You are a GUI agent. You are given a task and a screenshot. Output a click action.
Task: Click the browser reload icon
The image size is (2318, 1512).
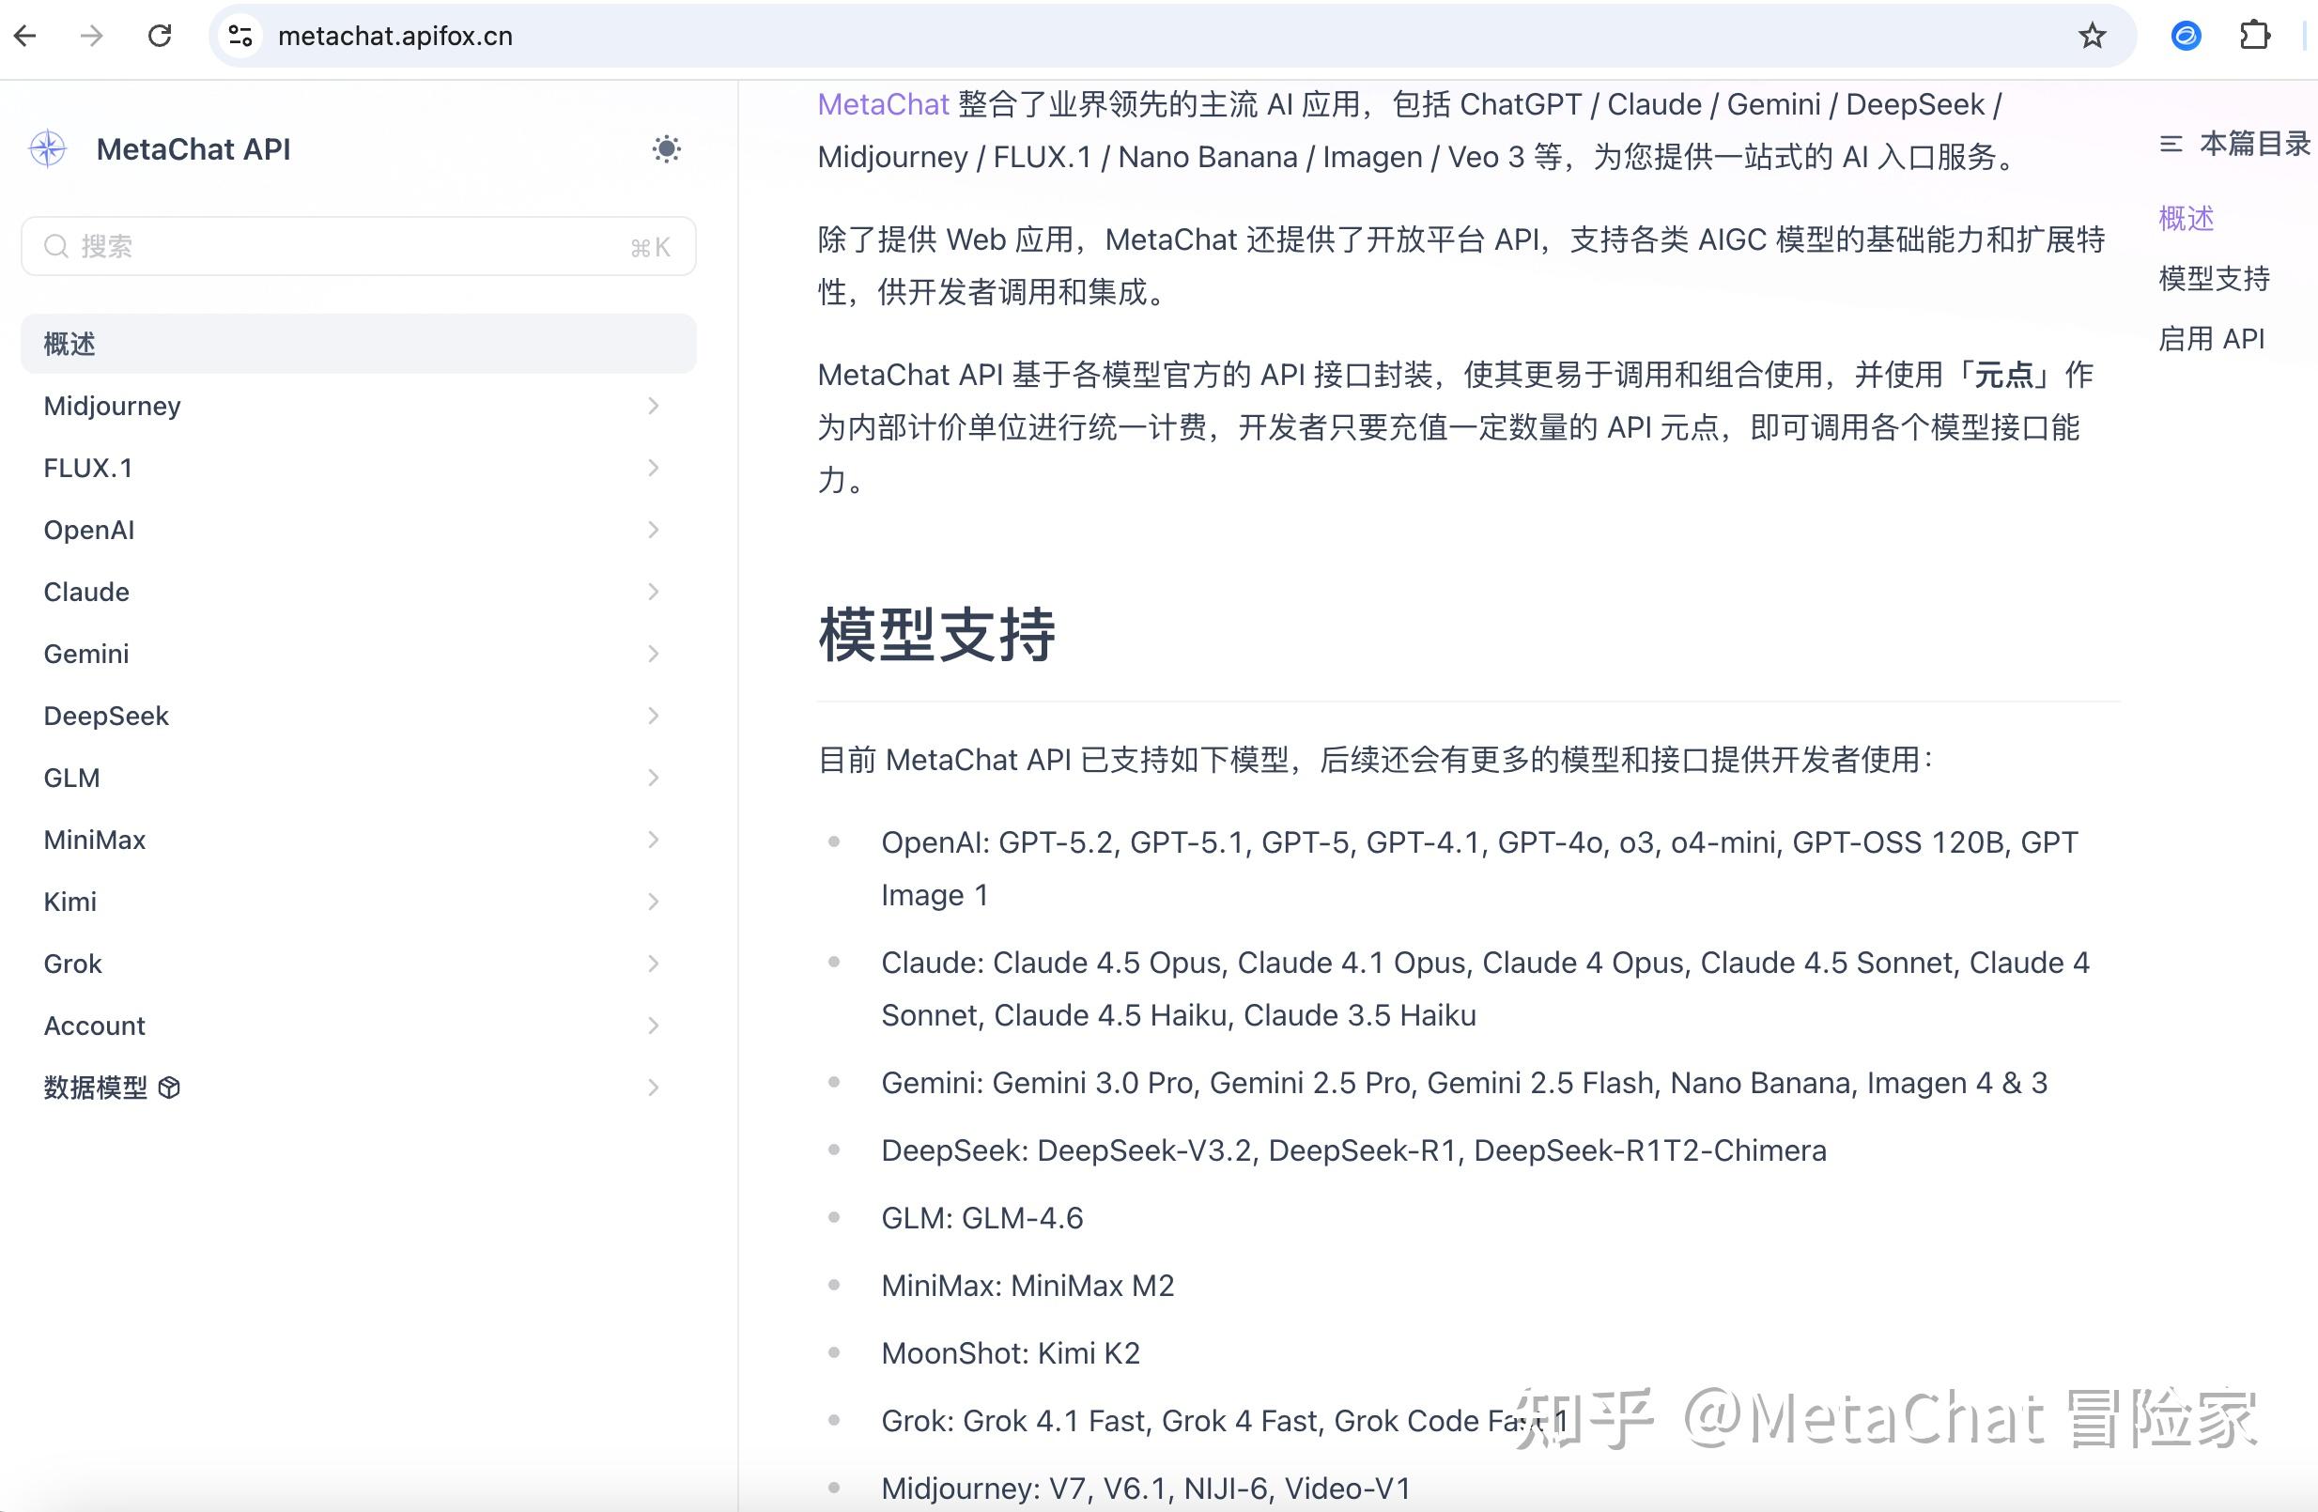coord(159,35)
